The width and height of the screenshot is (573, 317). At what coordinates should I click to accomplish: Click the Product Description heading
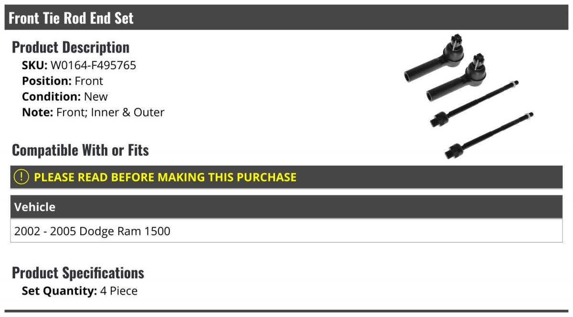click(71, 47)
